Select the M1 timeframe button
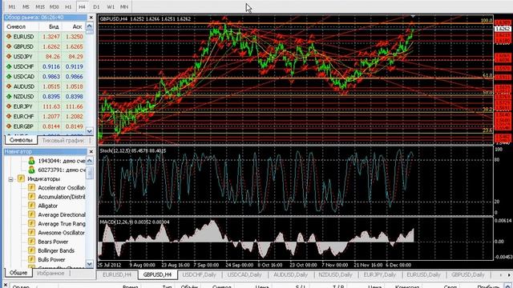This screenshot has height=288, width=513. click(12, 6)
